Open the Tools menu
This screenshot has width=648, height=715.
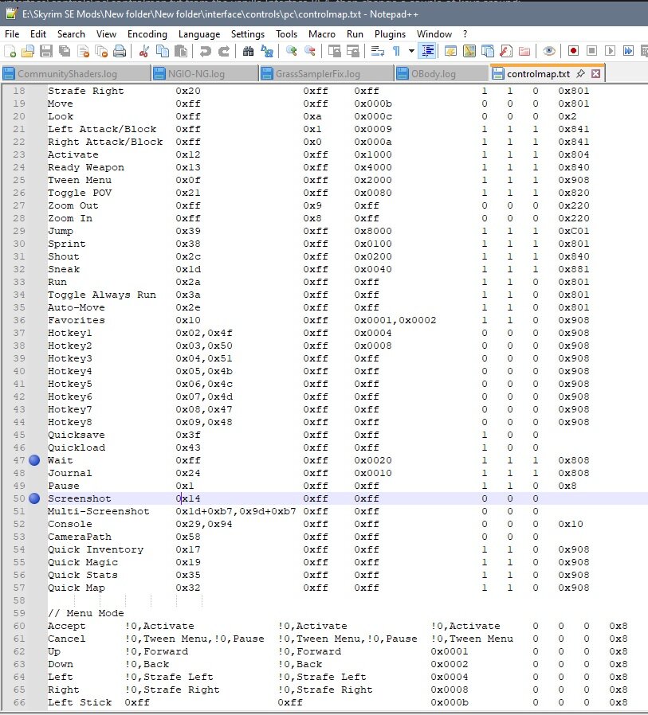pyautogui.click(x=286, y=34)
